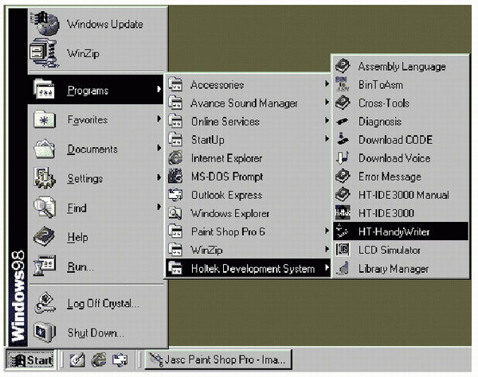This screenshot has height=377, width=478.
Task: Click the LCD Simulator icon
Action: point(343,250)
